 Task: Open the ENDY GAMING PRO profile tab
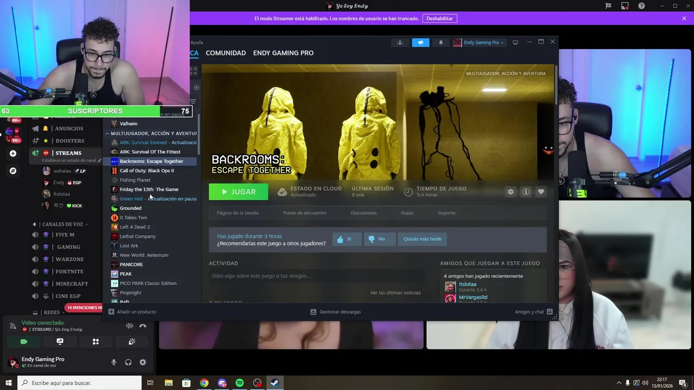coord(283,53)
